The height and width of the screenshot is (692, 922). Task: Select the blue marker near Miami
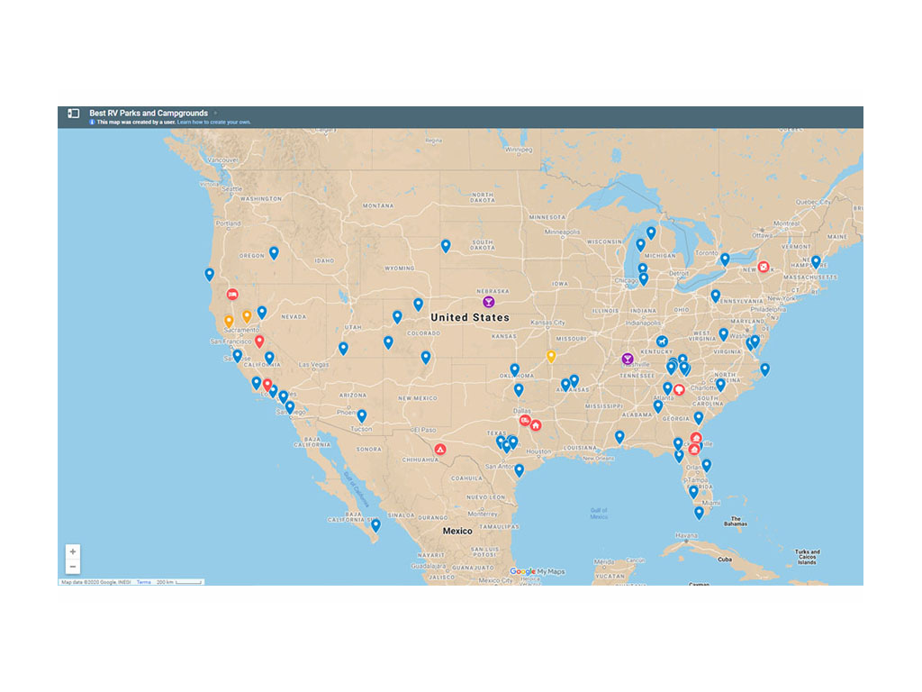[x=698, y=511]
